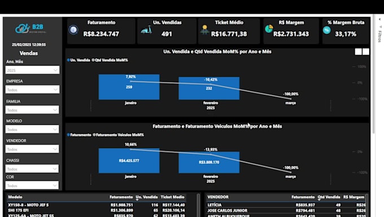
Task: Select vendor row 'JOSE CARLOS JUNIOR'
Action: (x=286, y=210)
